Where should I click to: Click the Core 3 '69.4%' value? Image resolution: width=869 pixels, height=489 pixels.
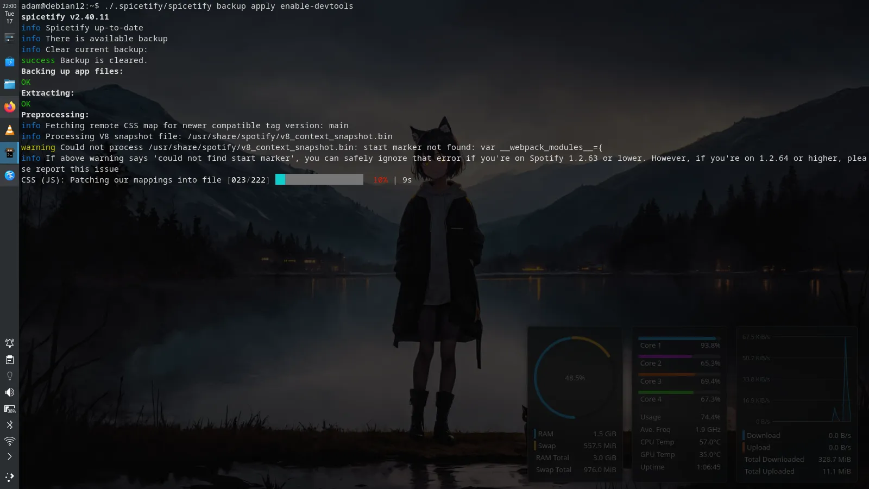710,381
